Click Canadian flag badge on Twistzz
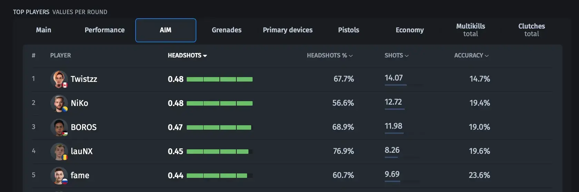Image resolution: width=579 pixels, height=192 pixels. coord(65,85)
